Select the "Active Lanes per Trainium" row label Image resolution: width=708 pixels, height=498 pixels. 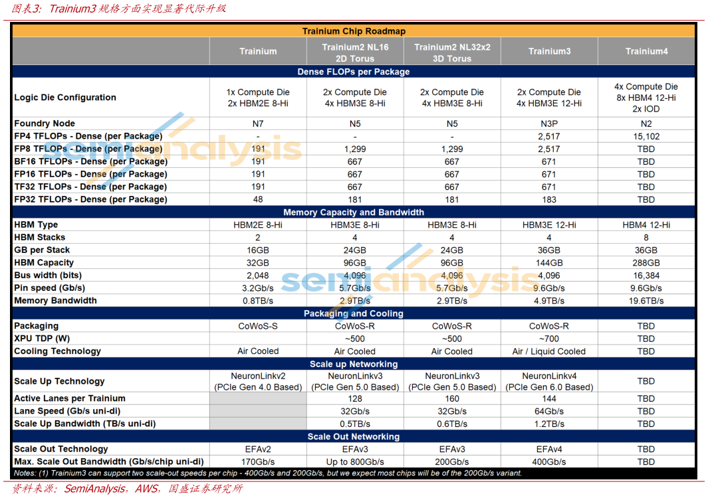click(x=70, y=398)
